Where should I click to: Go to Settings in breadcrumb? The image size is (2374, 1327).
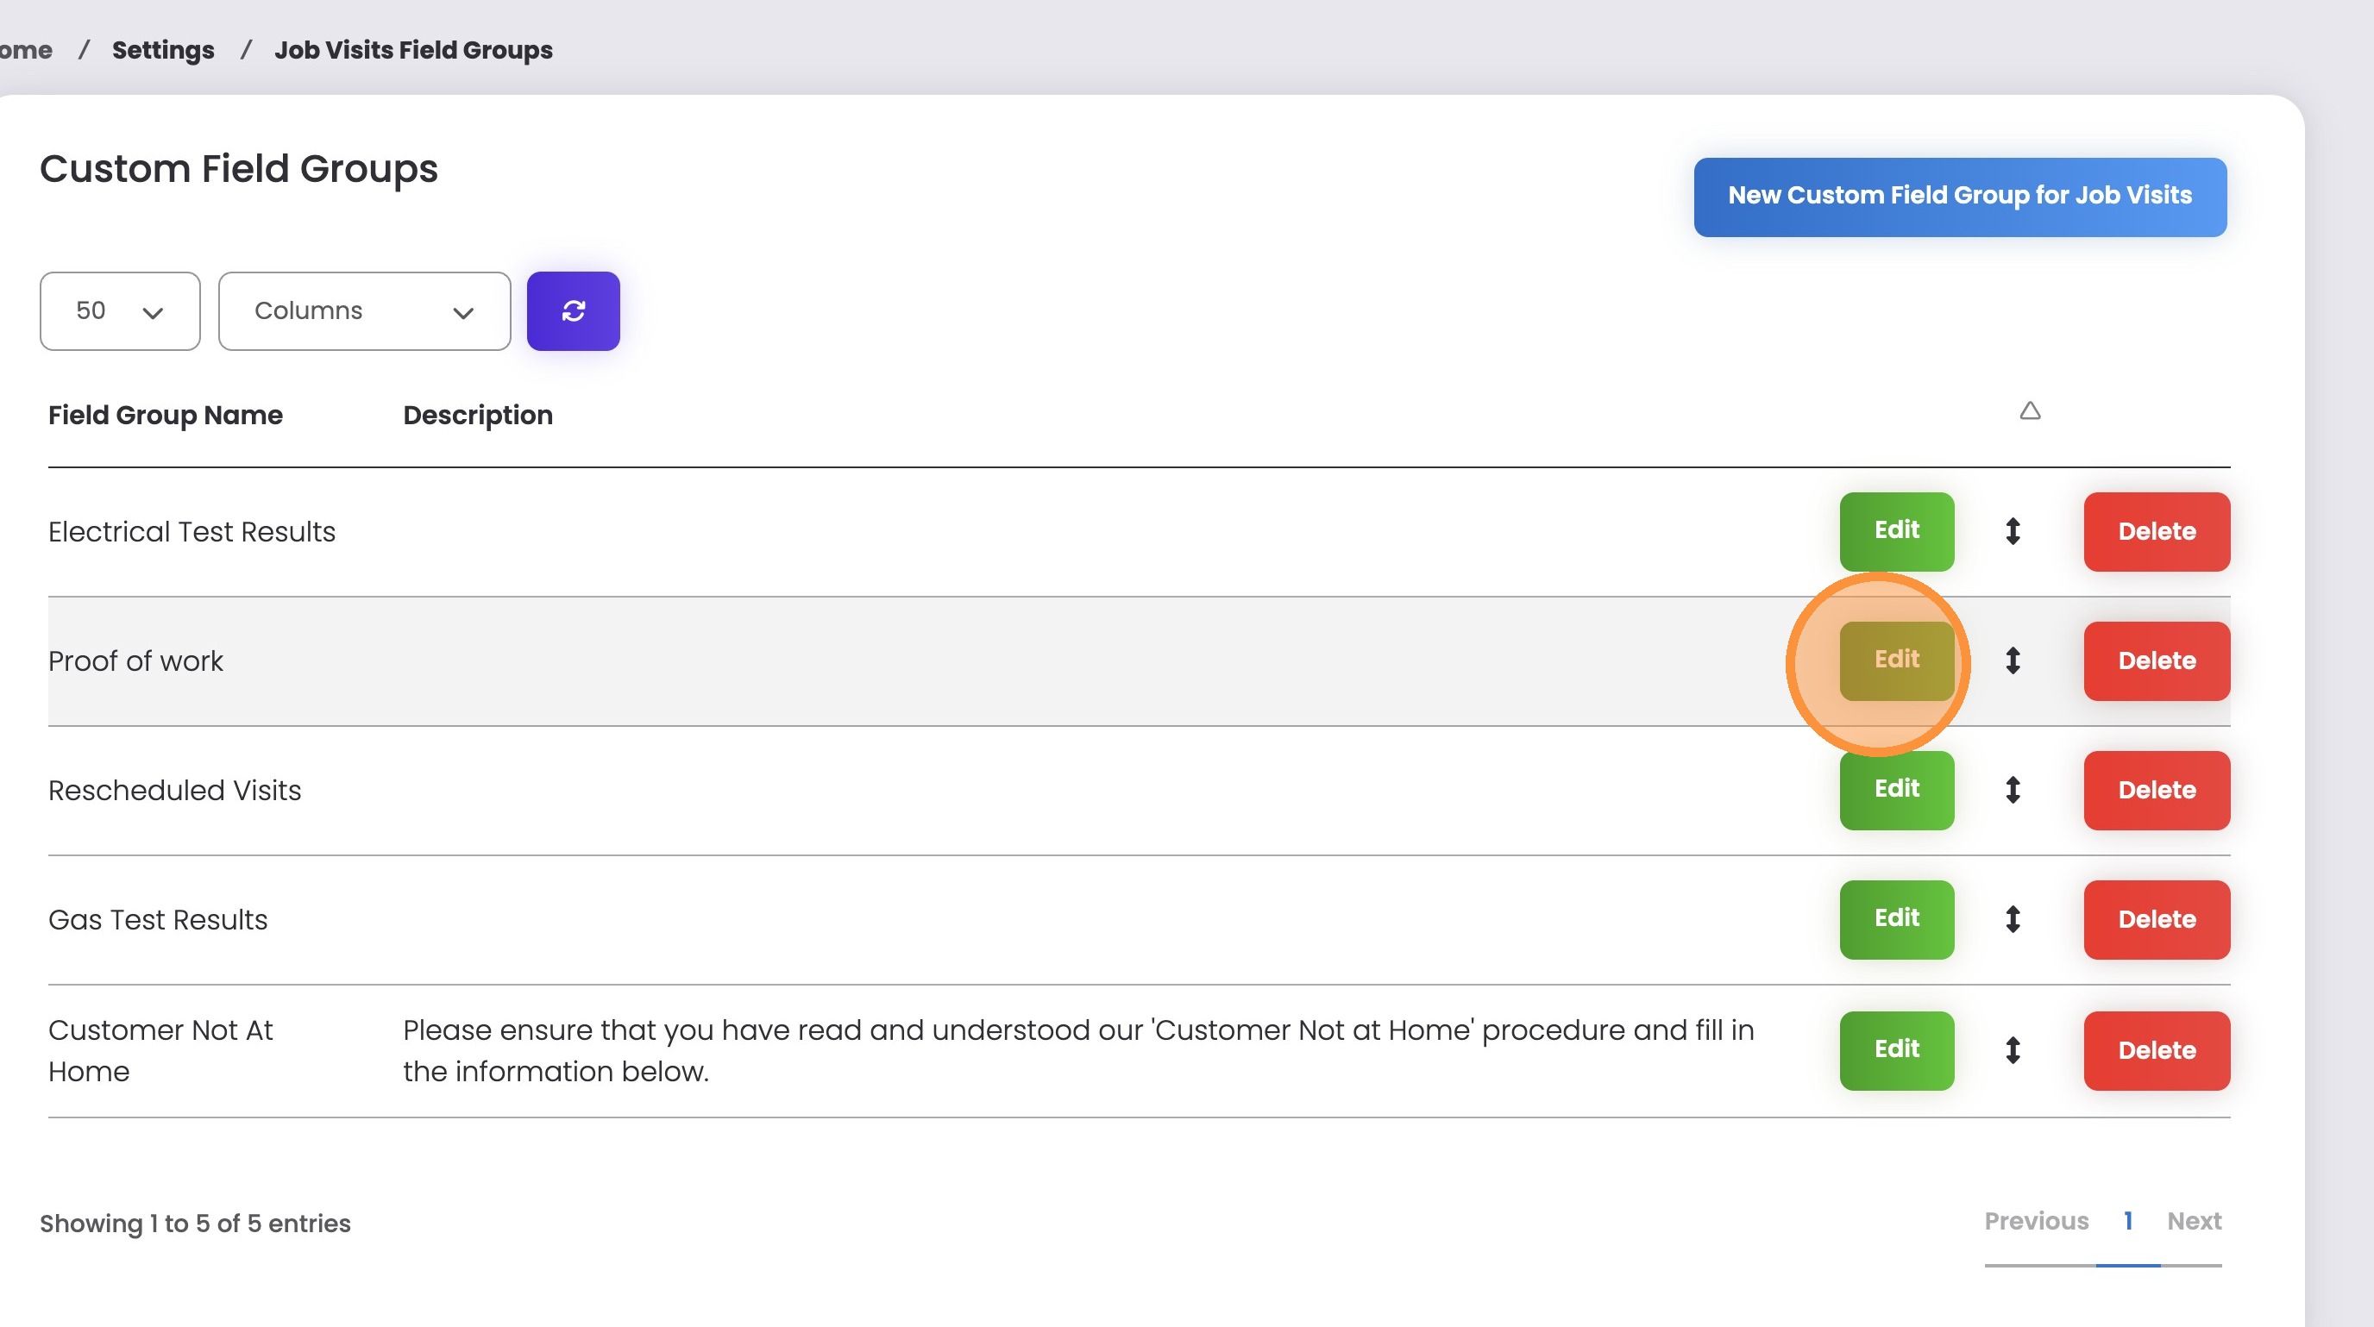coord(163,50)
